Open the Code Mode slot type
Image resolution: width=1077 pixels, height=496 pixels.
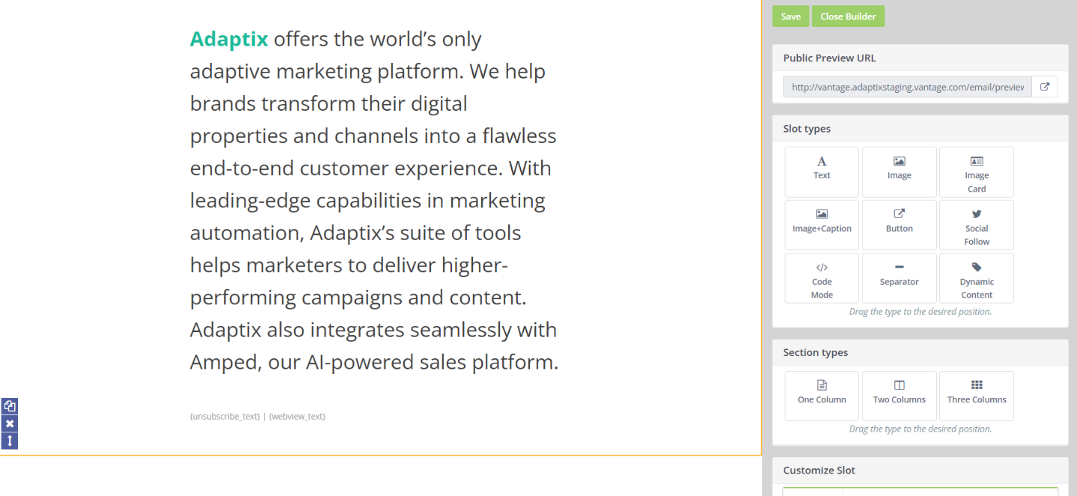pyautogui.click(x=821, y=278)
